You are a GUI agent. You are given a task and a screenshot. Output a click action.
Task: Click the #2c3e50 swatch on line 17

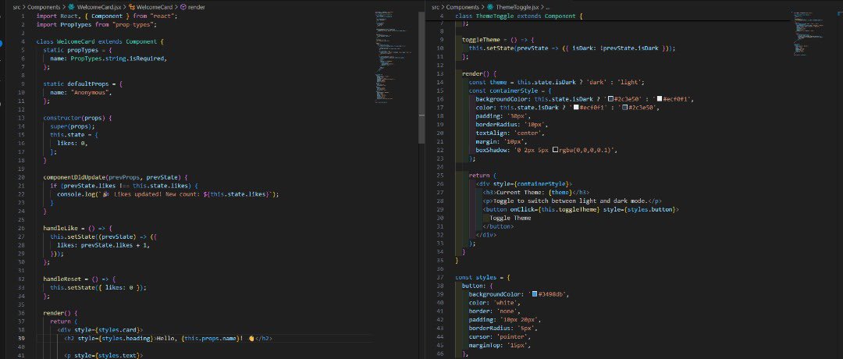(x=624, y=108)
